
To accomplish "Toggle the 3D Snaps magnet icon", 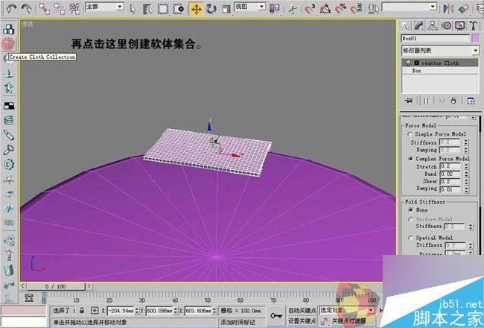I will tap(310, 9).
